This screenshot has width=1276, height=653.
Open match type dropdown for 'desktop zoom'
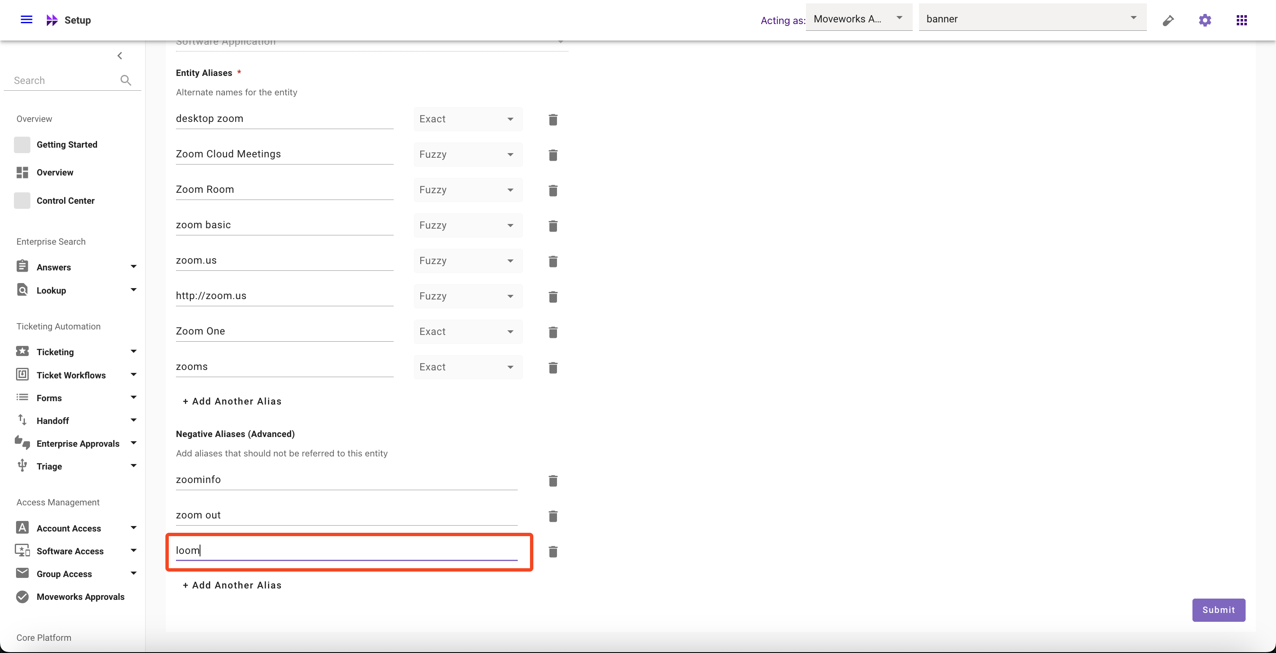coord(467,119)
